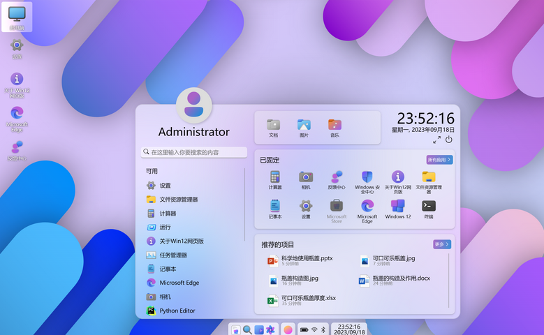Click the pinwheel Copilot icon on taskbar
Screen dimensions: 544x335
point(270,330)
